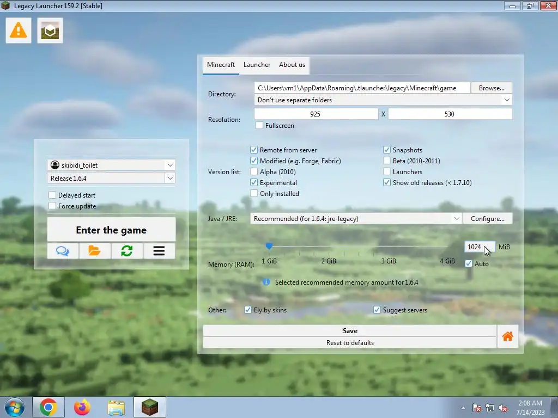Viewport: 558px width, 418px height.
Task: Set memory slider to 2 GiB mark
Action: coord(329,247)
